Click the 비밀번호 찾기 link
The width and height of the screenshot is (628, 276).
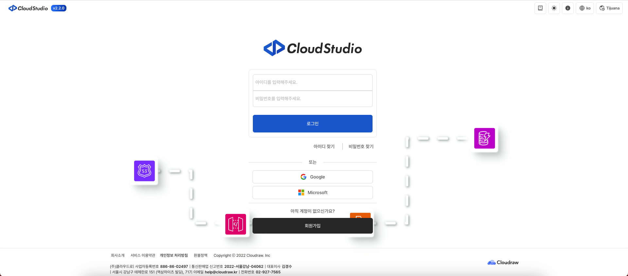(361, 146)
